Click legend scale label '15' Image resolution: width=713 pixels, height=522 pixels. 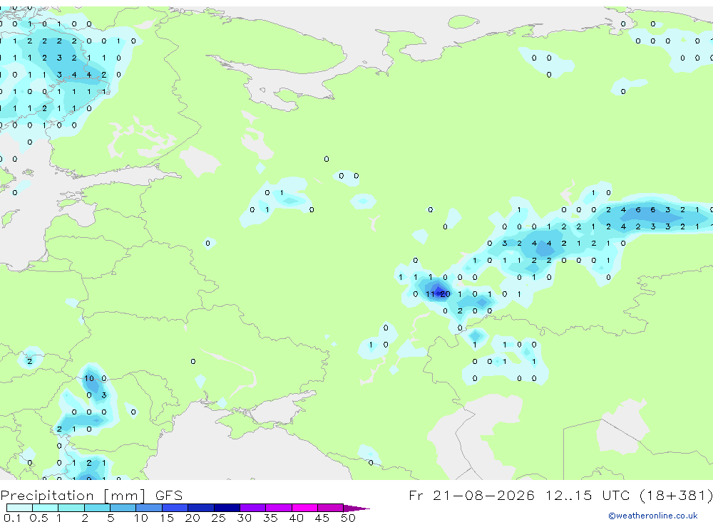point(166,518)
